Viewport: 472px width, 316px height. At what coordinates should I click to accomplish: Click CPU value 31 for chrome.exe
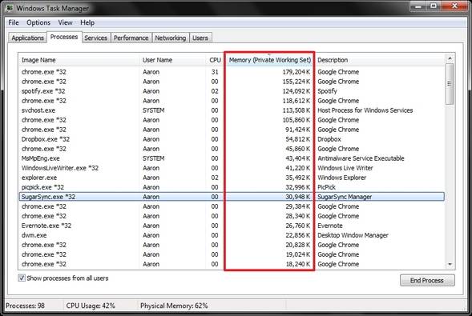(x=215, y=72)
